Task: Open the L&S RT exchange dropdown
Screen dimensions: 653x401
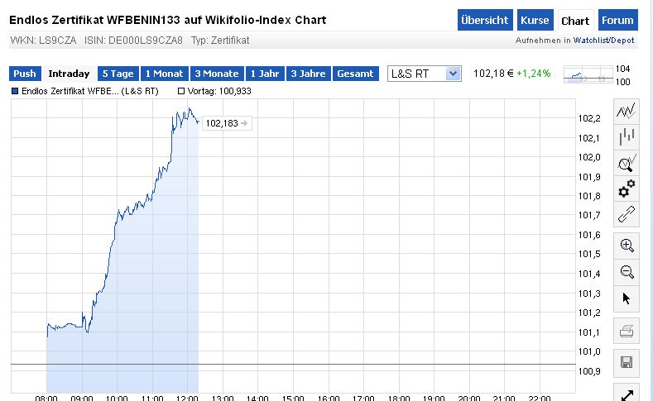Action: point(424,74)
